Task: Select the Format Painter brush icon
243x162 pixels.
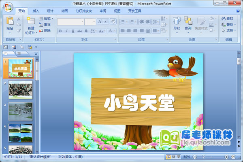Action: point(19,30)
